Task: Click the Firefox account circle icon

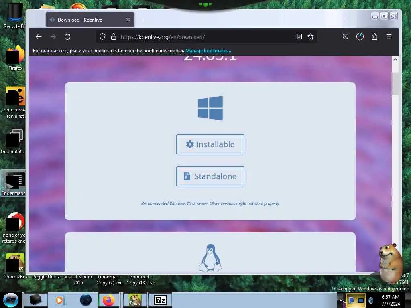Action: tap(360, 36)
